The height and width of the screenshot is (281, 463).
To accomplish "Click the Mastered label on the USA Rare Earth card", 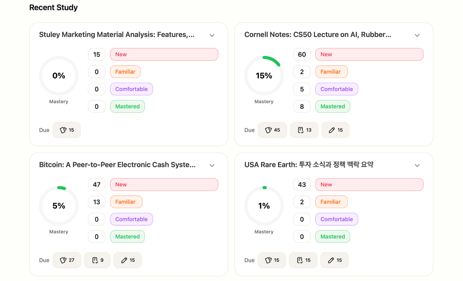I will point(333,236).
